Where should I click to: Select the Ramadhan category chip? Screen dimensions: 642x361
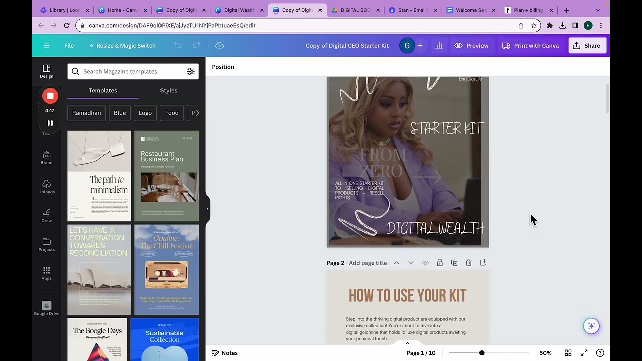point(86,113)
